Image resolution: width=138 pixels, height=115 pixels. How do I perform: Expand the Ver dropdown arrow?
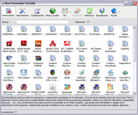(x=70, y=12)
